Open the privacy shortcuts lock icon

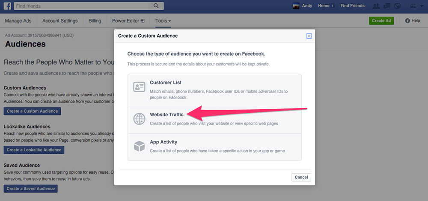tap(413, 6)
